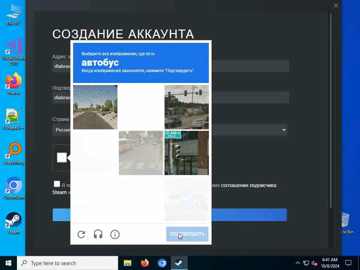The width and height of the screenshot is (360, 270).
Task: Open the network status tray icon
Action: pos(306,263)
